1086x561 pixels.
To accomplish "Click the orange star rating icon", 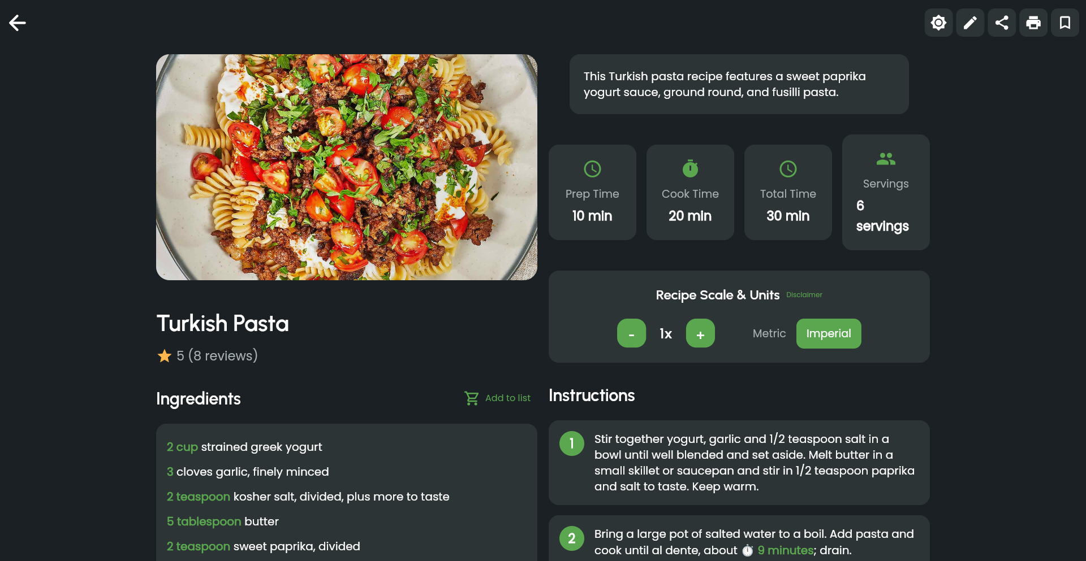I will [165, 356].
